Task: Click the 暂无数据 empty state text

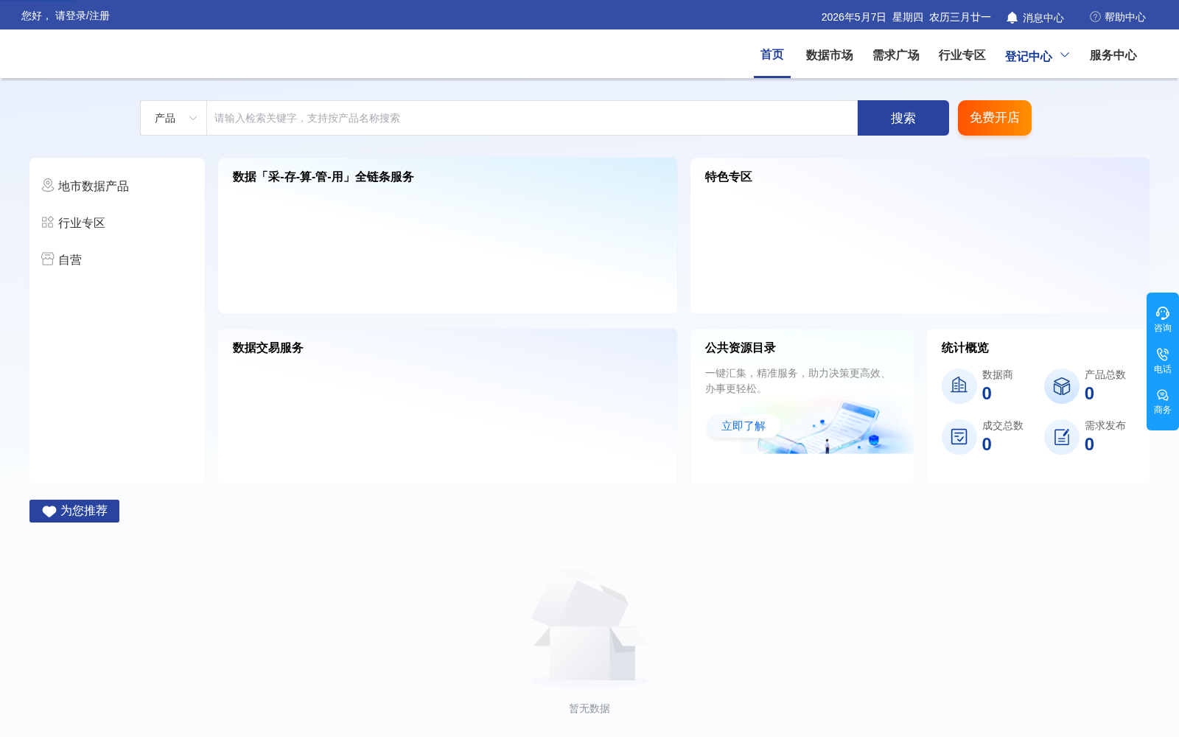Action: click(x=589, y=708)
